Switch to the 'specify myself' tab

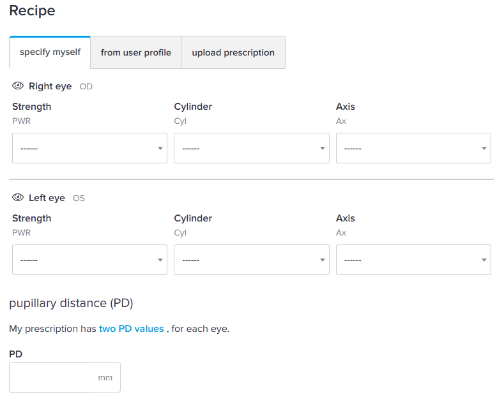[50, 52]
